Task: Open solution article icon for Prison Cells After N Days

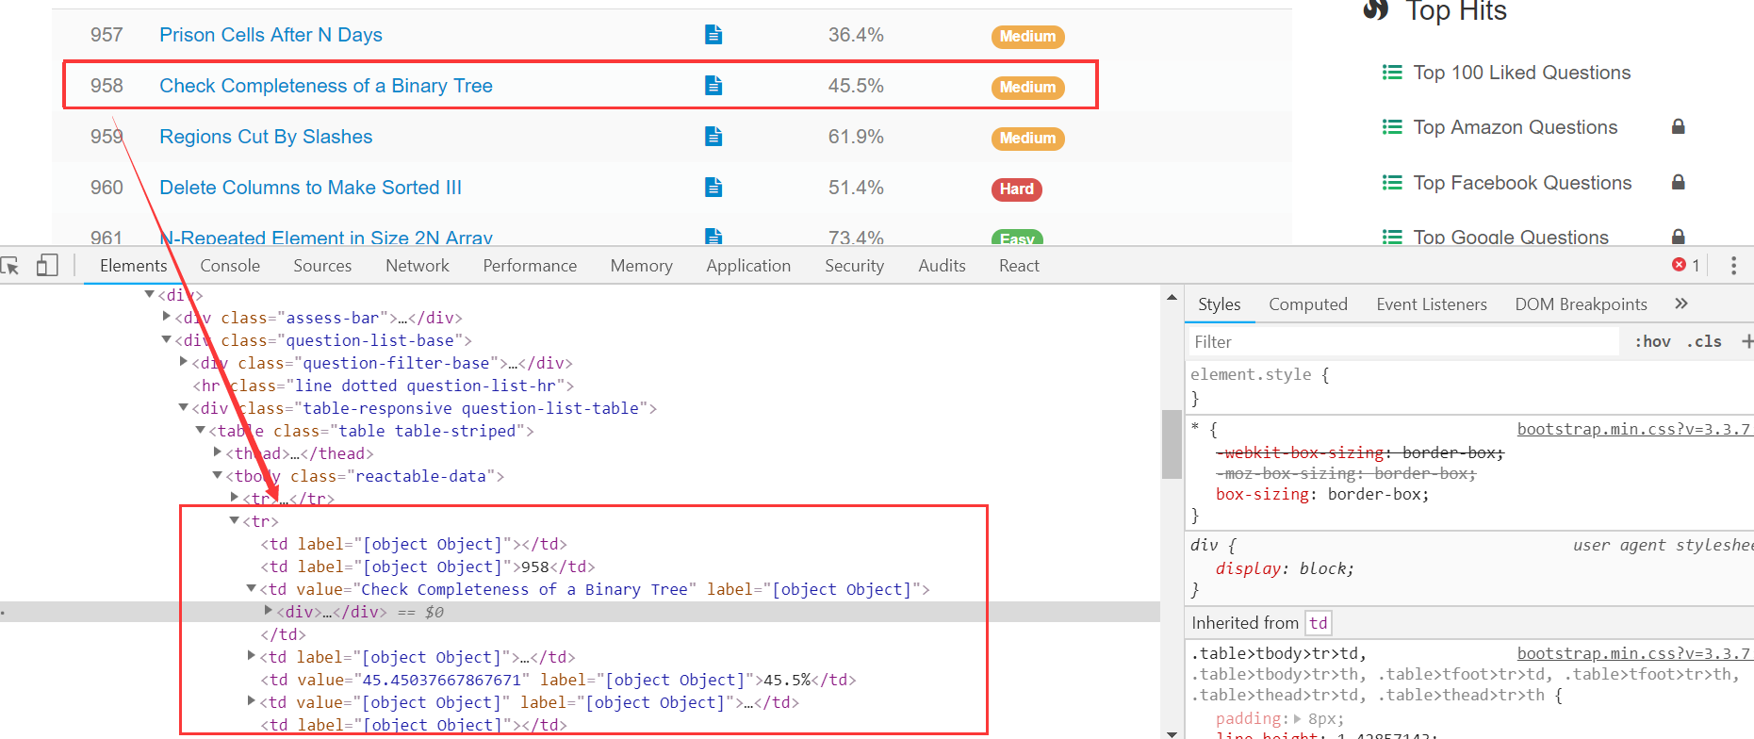Action: click(713, 35)
